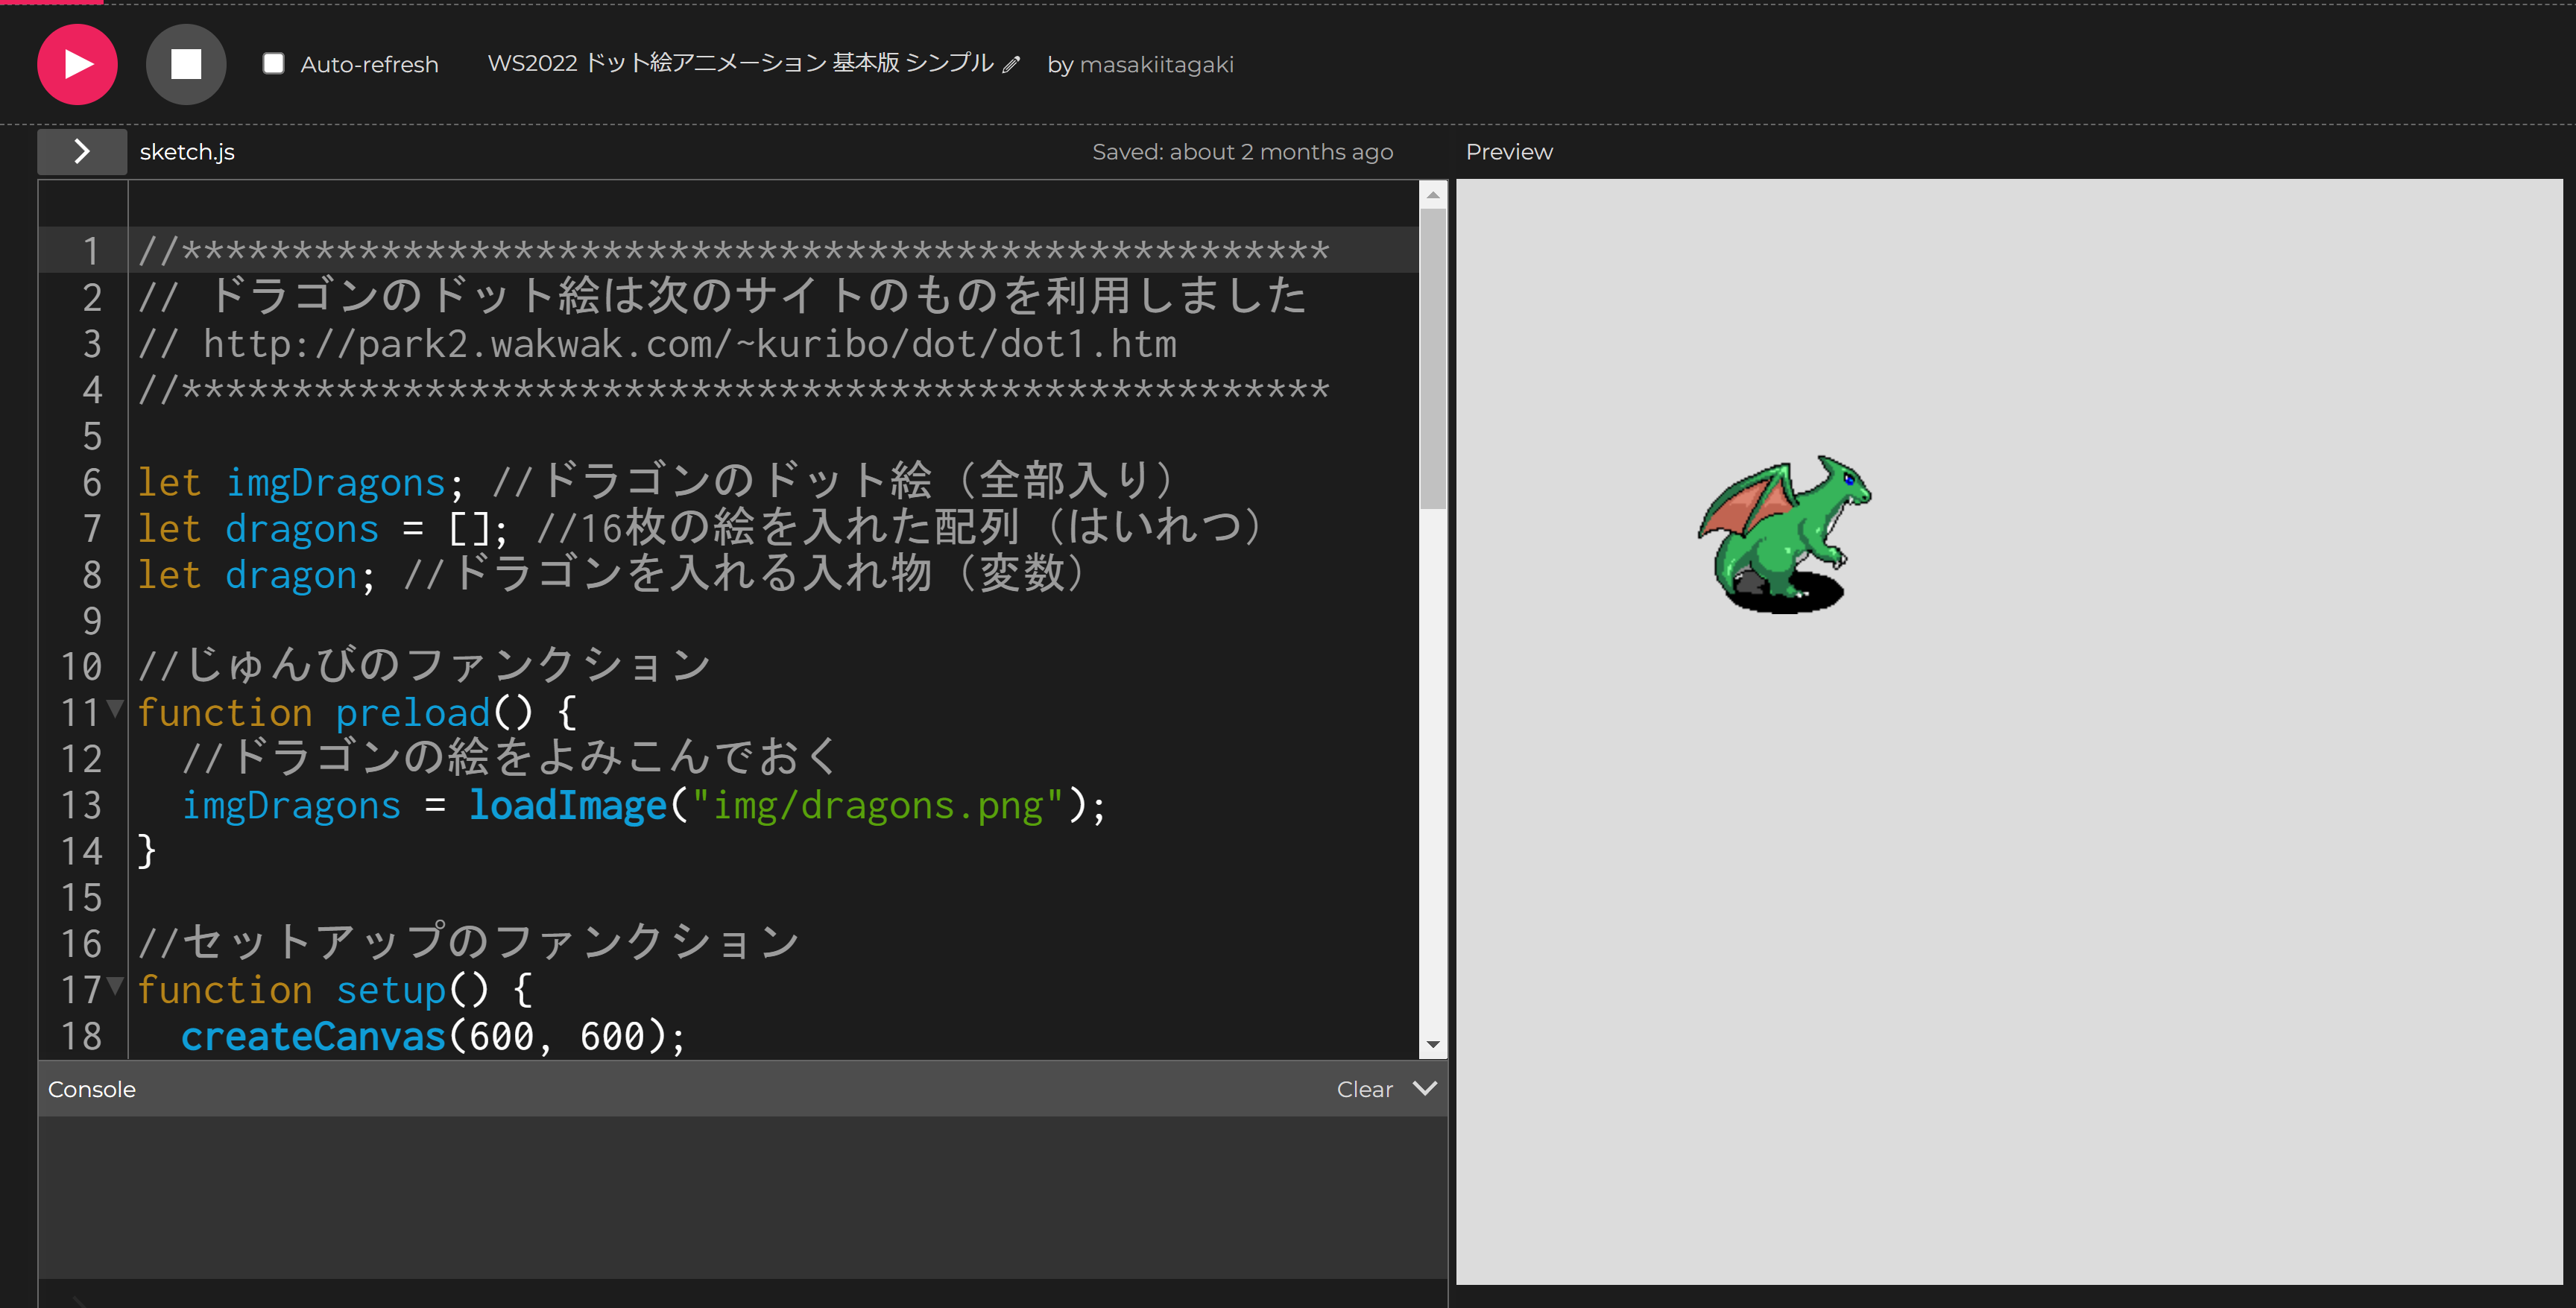Click the editor scrollbar up arrow

1433,195
